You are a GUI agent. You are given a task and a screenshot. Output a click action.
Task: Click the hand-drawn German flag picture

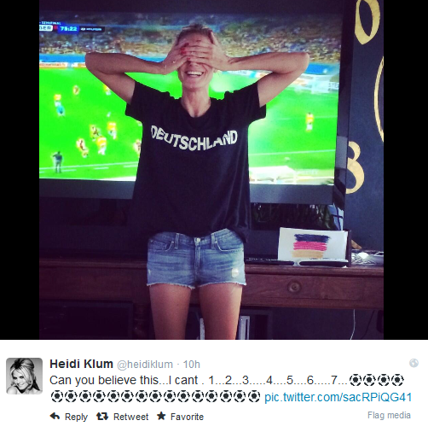313,245
